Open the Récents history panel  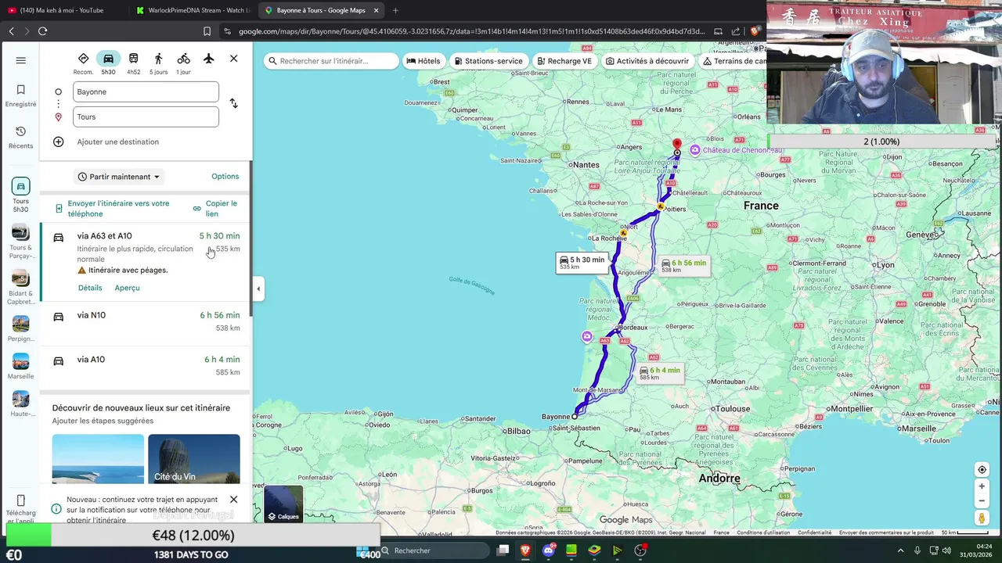click(21, 138)
